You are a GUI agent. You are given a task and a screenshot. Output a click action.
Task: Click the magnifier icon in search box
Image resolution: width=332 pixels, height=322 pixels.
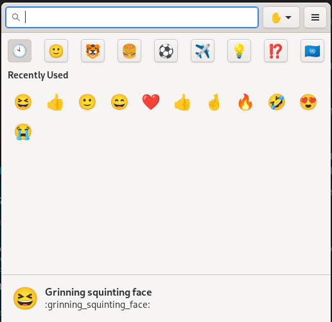pos(16,17)
